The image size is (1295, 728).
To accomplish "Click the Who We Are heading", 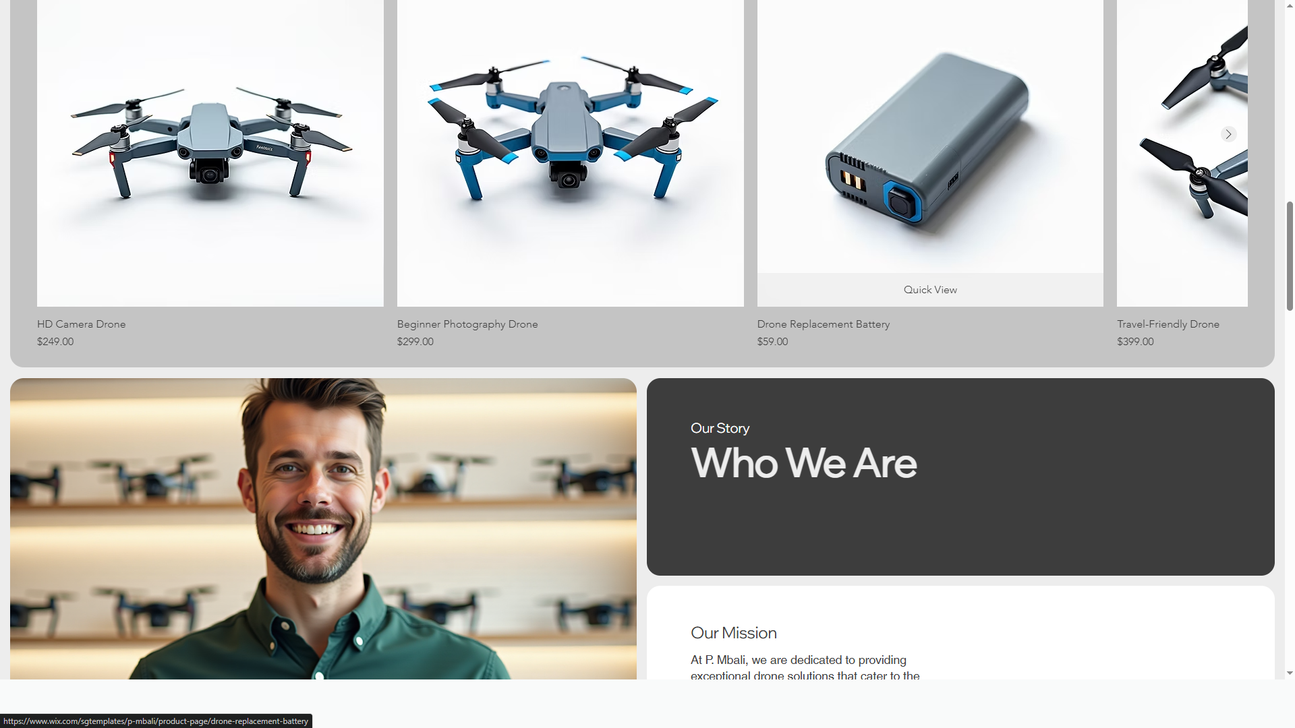I will (x=804, y=464).
